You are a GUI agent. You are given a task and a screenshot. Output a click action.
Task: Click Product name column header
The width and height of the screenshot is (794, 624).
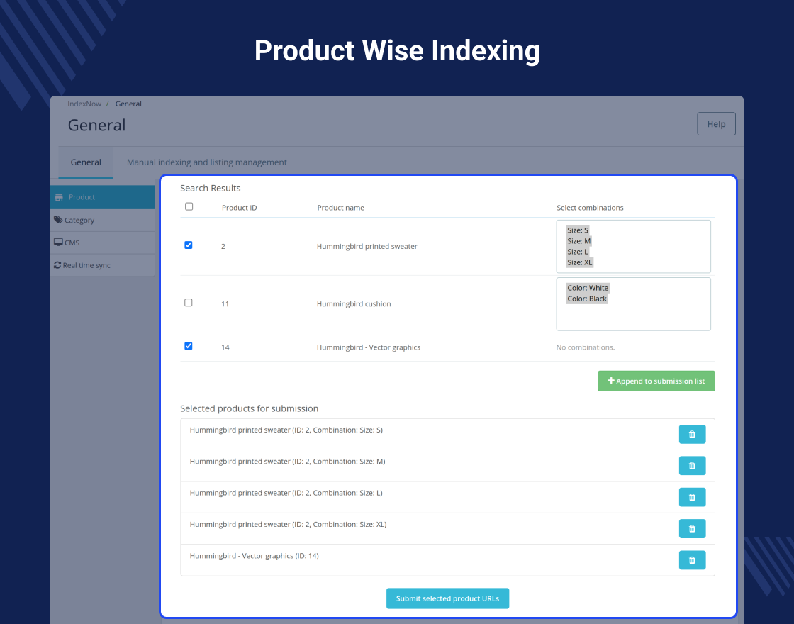pos(340,208)
